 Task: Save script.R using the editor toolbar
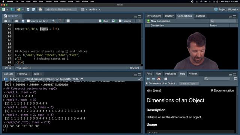click(x=23, y=21)
